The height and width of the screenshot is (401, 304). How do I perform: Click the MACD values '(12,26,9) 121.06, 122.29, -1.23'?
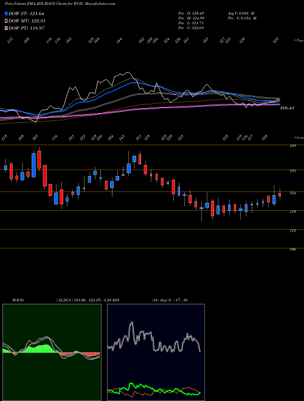(84, 300)
